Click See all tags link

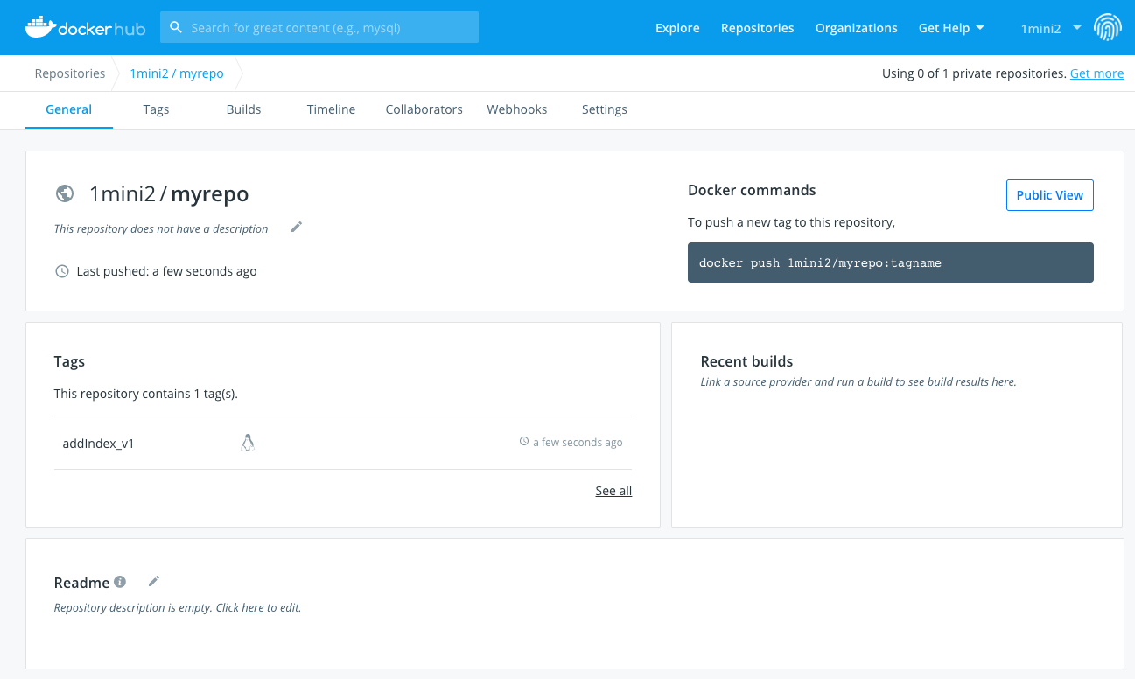[x=613, y=491]
